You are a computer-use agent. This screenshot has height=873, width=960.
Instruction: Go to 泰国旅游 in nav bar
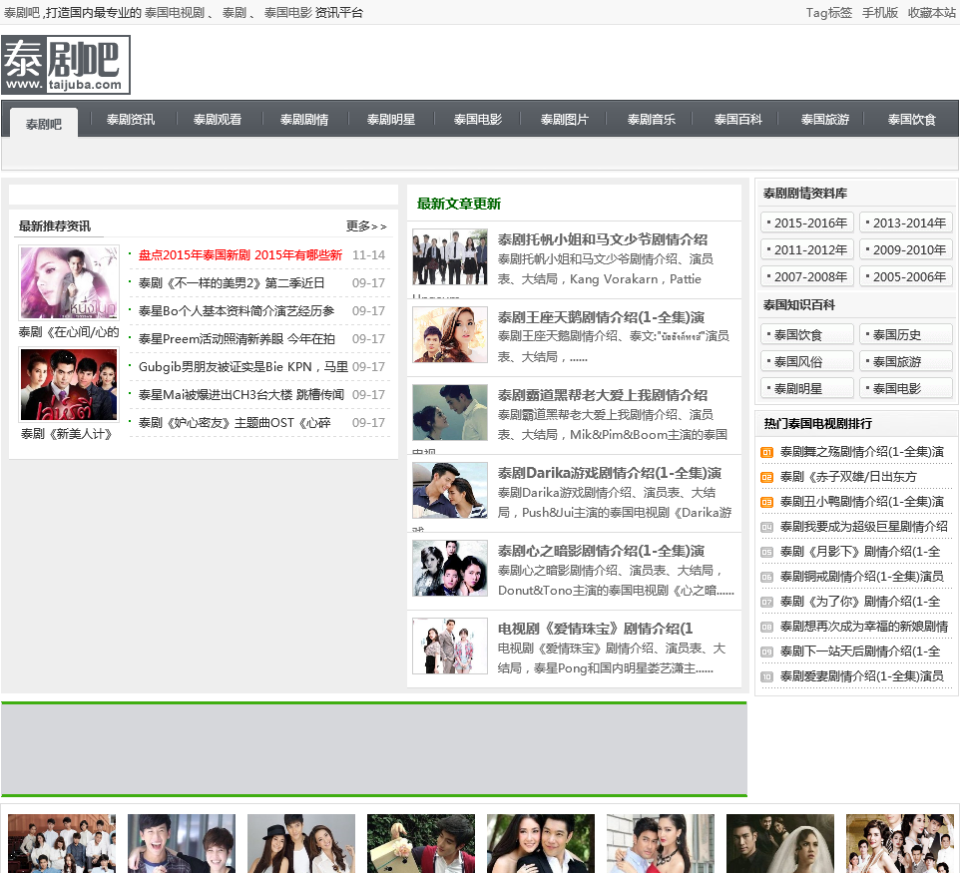tap(825, 120)
